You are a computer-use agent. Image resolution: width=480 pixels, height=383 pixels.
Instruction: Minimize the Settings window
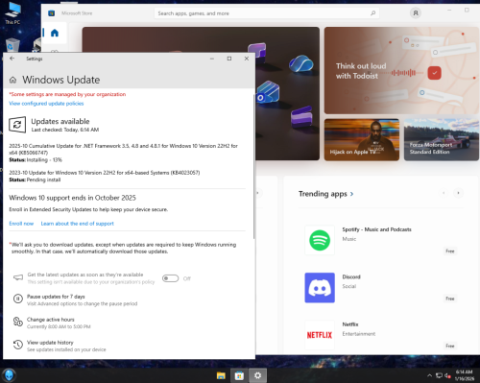tap(212, 59)
